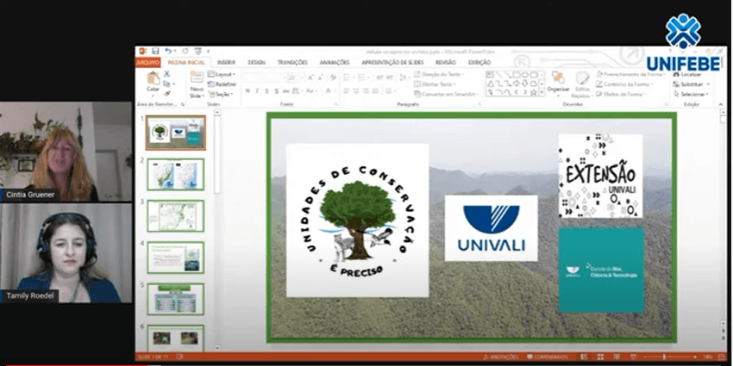Click COMENTÁRIOS in the status bar

(x=547, y=357)
